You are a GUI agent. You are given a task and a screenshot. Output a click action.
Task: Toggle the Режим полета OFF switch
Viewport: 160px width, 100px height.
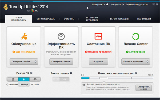click(61, 79)
